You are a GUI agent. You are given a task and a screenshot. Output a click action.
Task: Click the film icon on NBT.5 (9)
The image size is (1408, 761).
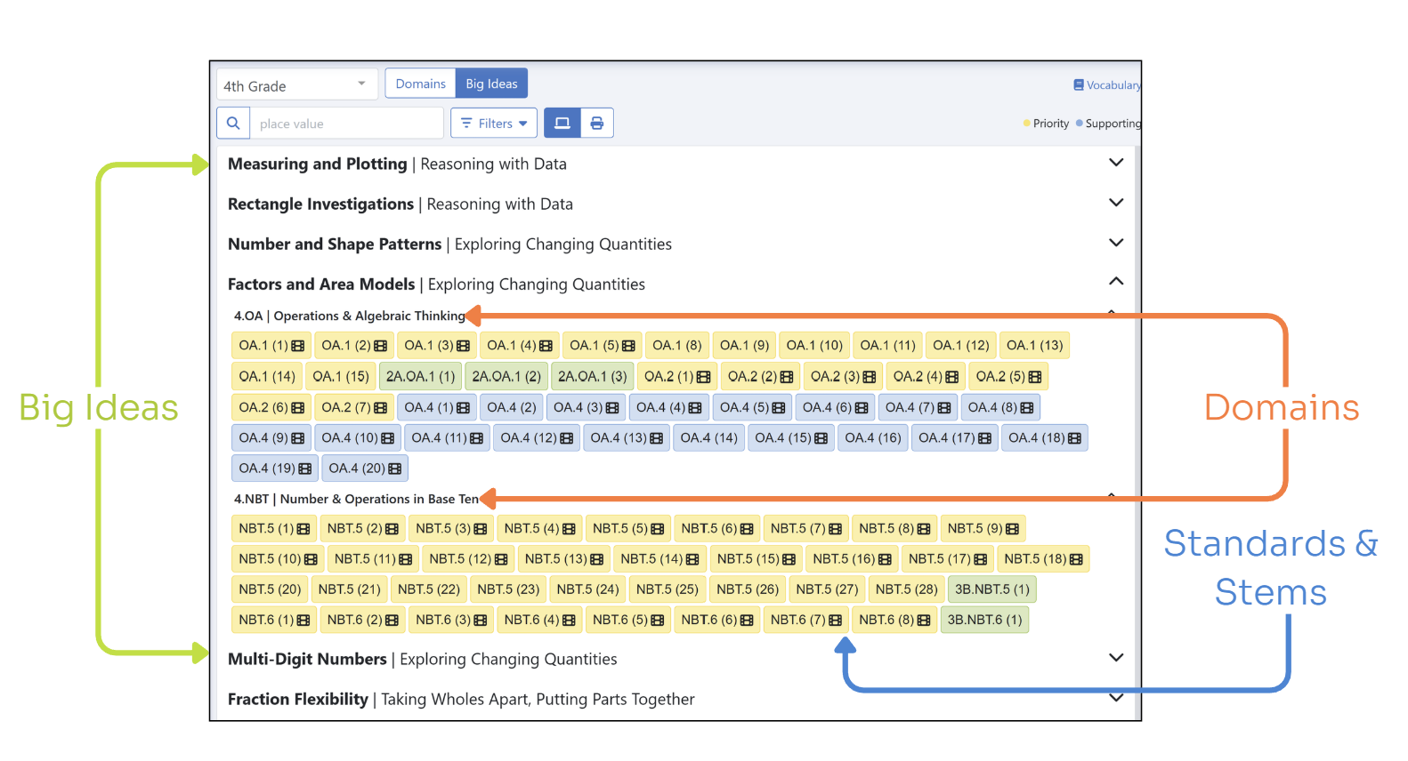tap(1013, 529)
